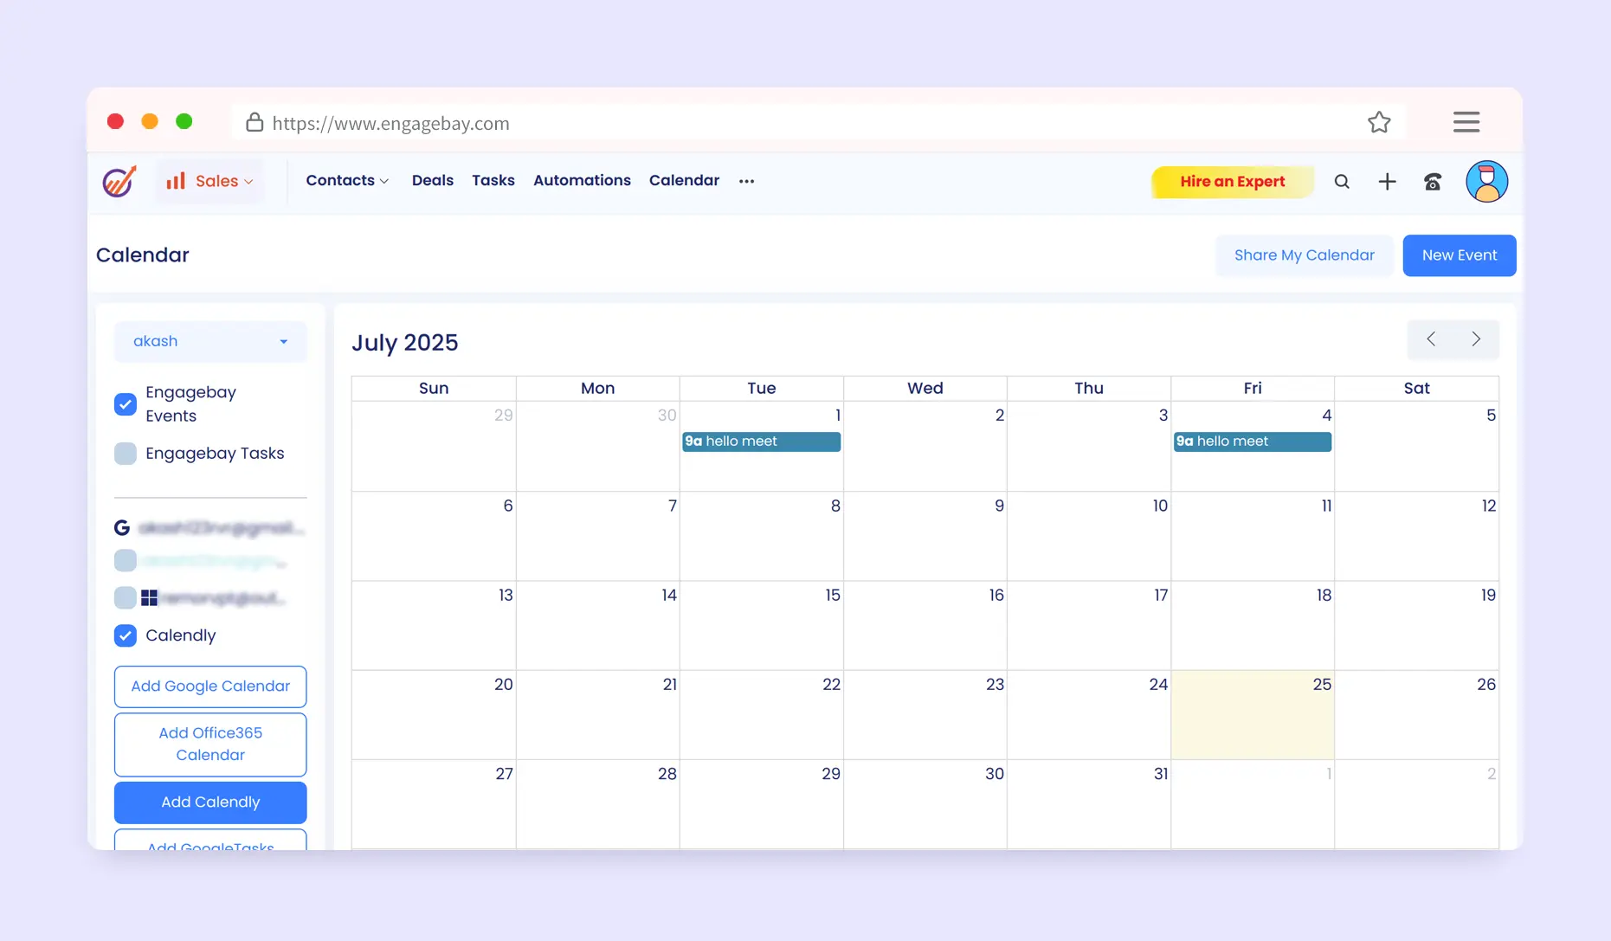Viewport: 1611px width, 941px height.
Task: Expand the Contacts menu dropdown
Action: 347,180
